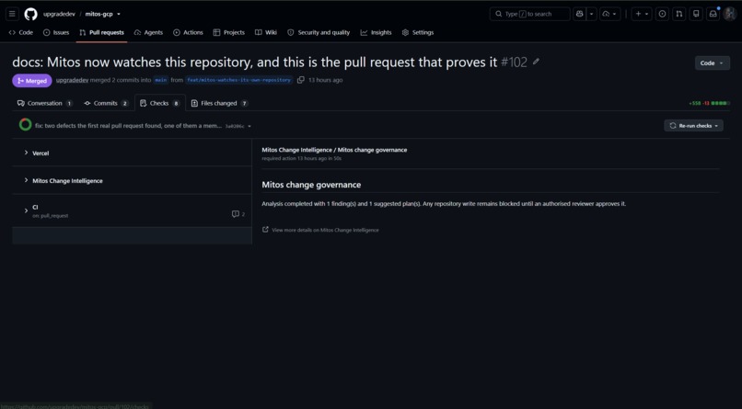Open Re-run checks dropdown
Screen dimensions: 742x409
(694, 126)
